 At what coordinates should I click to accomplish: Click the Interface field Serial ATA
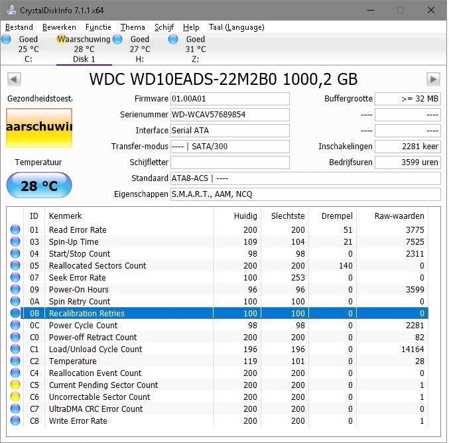(230, 131)
